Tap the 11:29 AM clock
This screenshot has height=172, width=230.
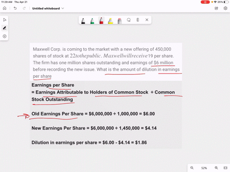pyautogui.click(x=7, y=2)
